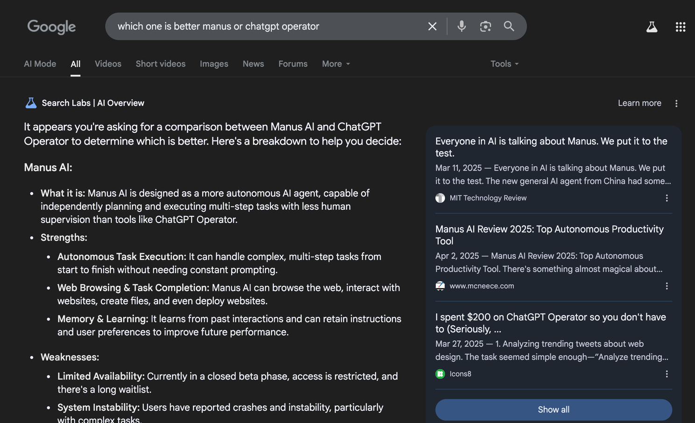Screen dimensions: 695x423
Task: Click the magnifying glass search icon
Action: (x=509, y=26)
